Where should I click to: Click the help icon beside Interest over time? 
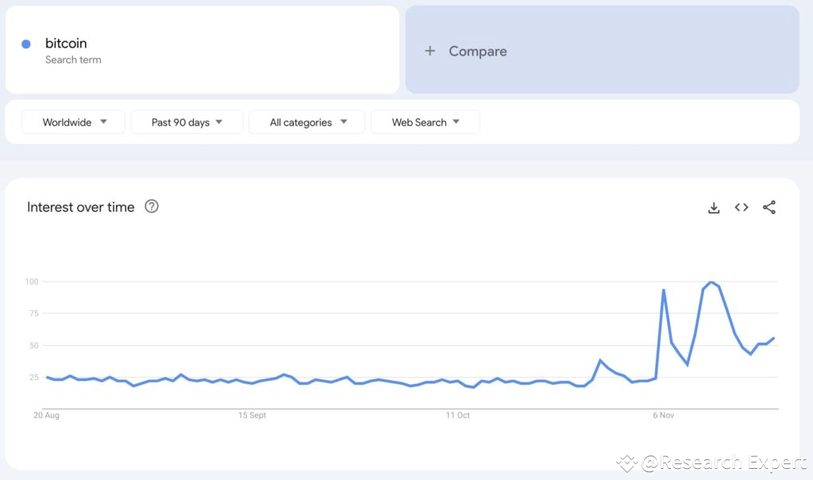(152, 206)
